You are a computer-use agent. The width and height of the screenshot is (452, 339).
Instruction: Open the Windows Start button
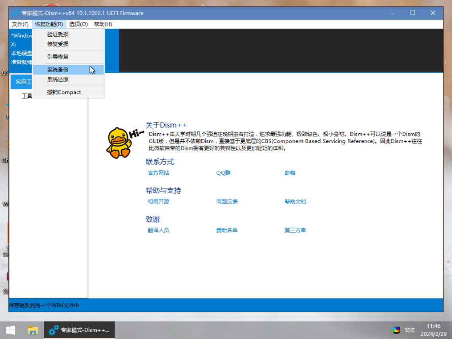[11, 330]
